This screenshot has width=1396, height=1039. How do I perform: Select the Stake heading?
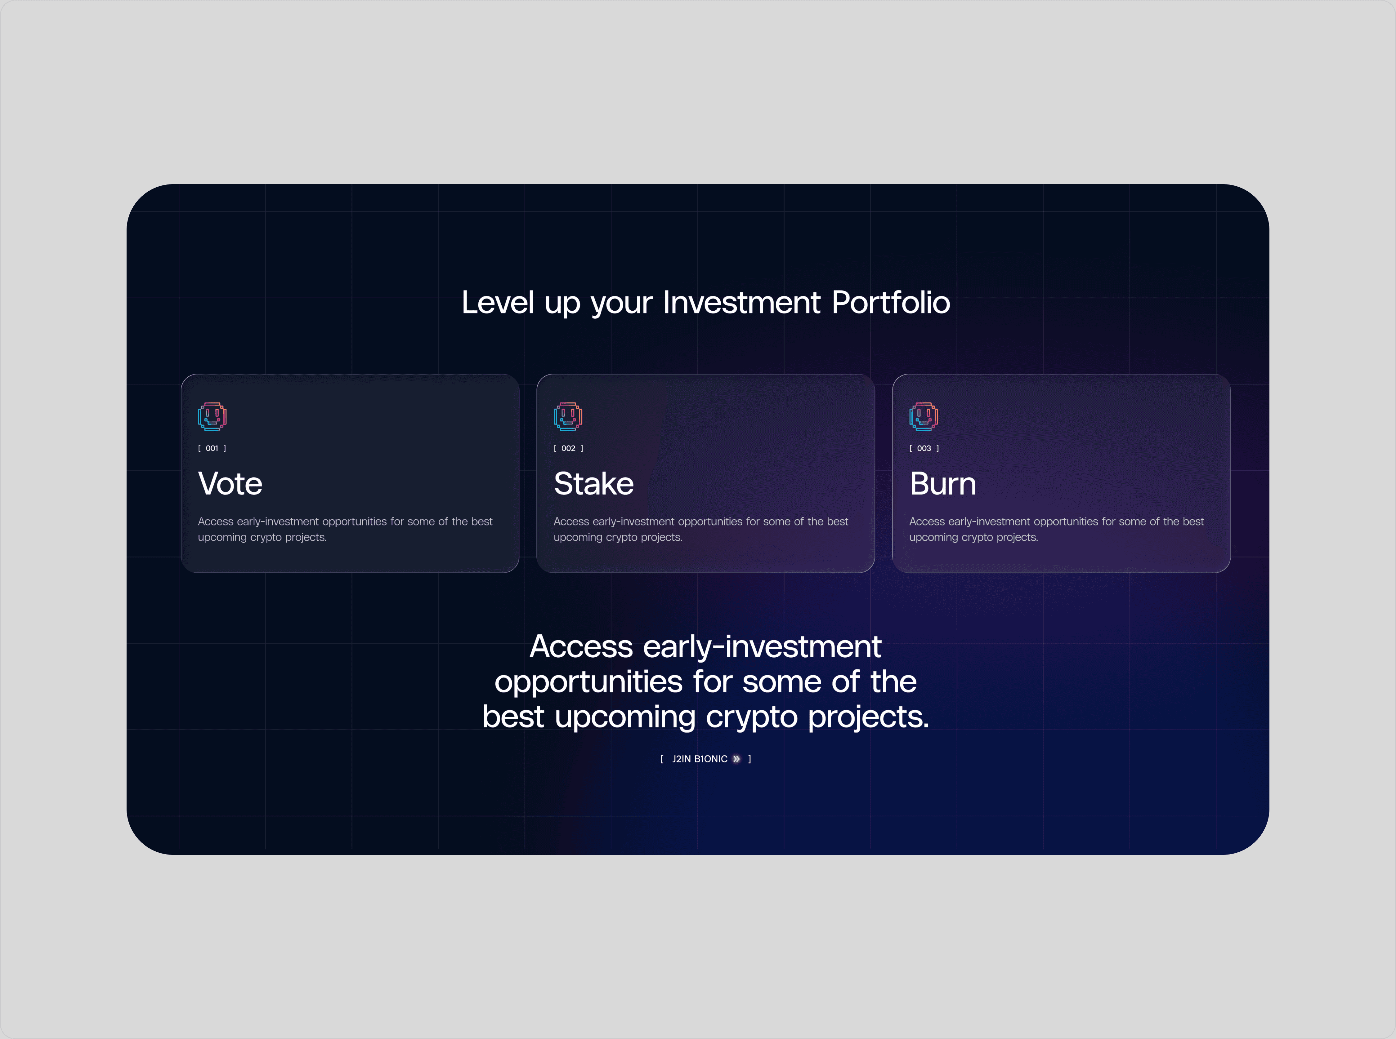pos(594,484)
